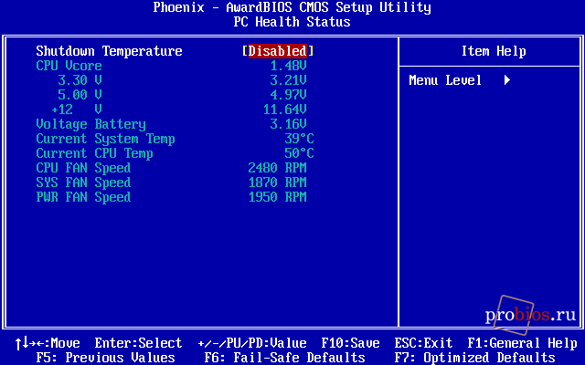Click the F5: Previous Values hint
The height and width of the screenshot is (365, 585).
pos(105,358)
